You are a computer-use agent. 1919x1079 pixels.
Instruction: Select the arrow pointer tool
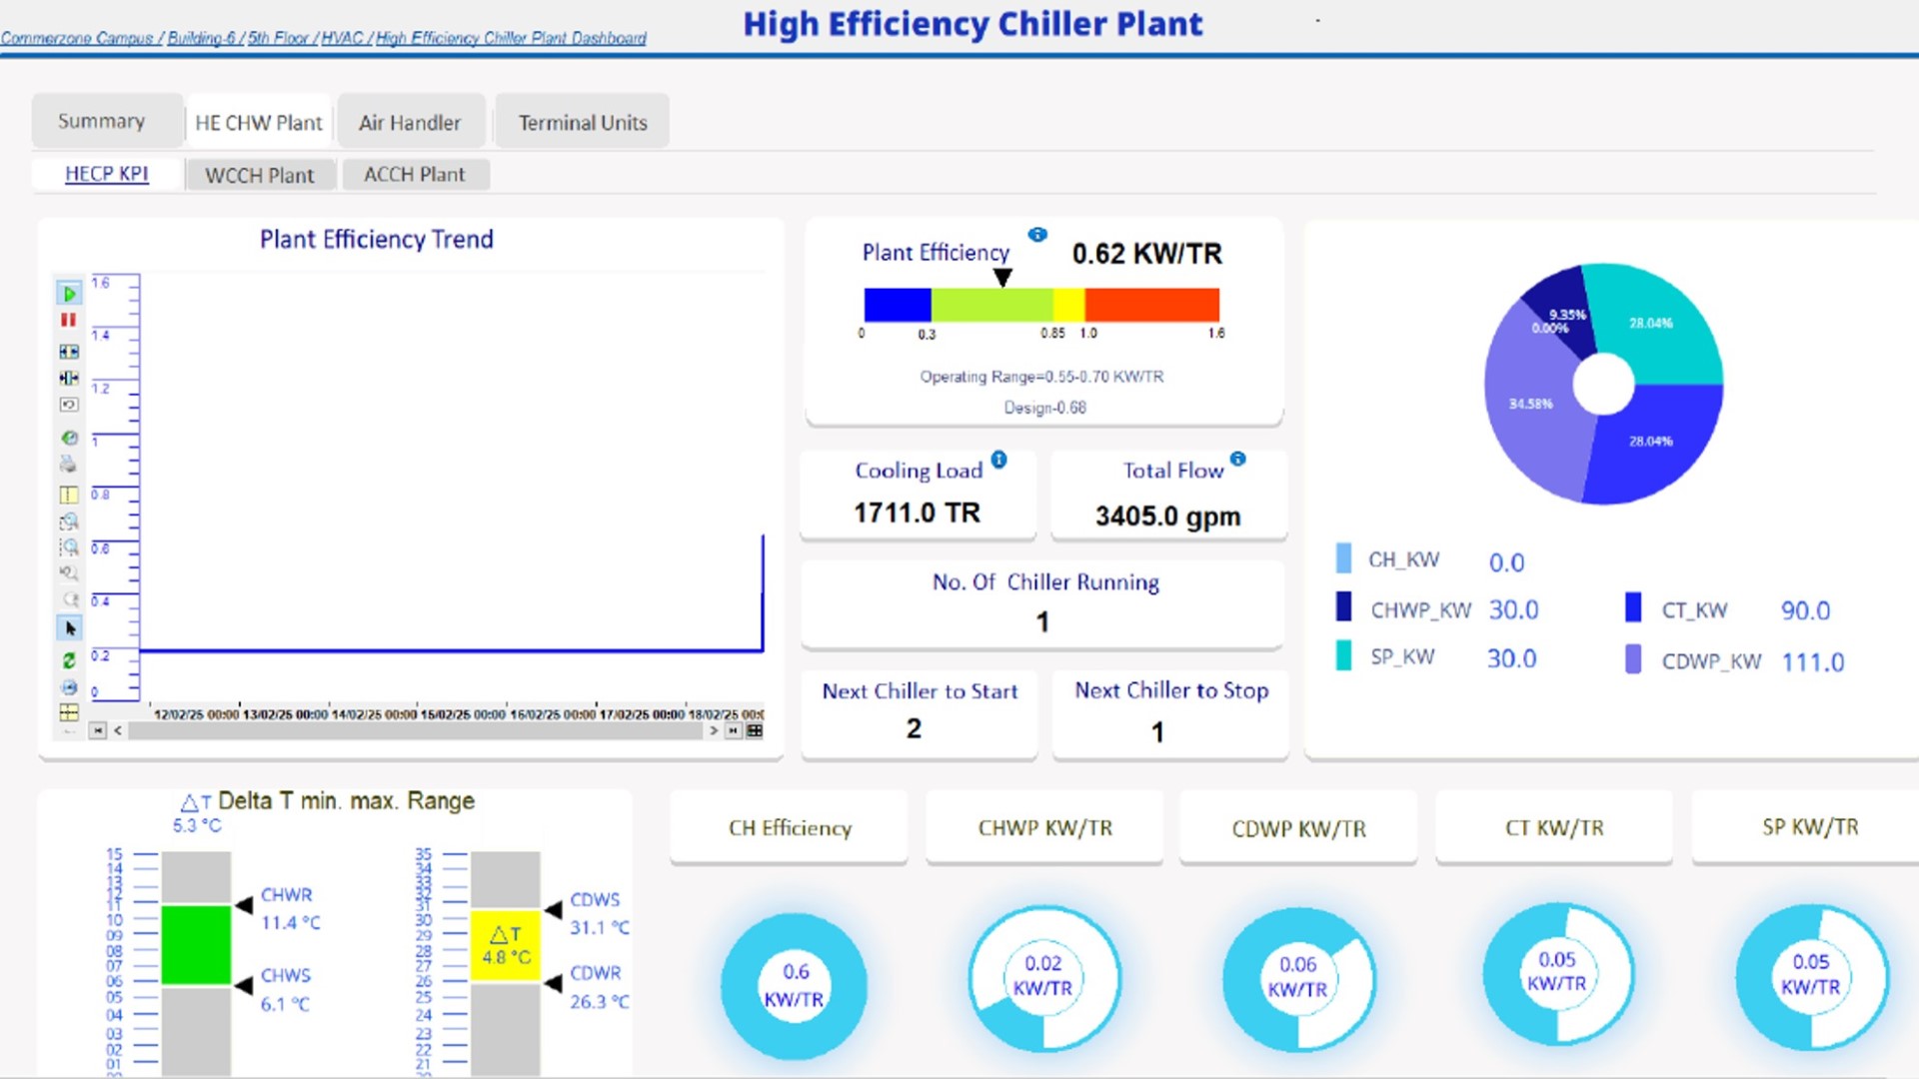click(x=69, y=628)
